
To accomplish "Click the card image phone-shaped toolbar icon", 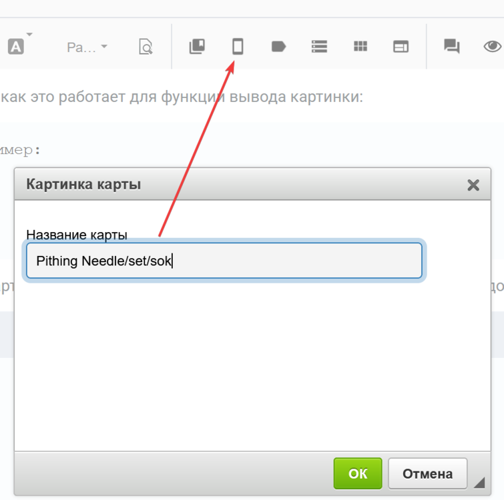I will click(237, 47).
